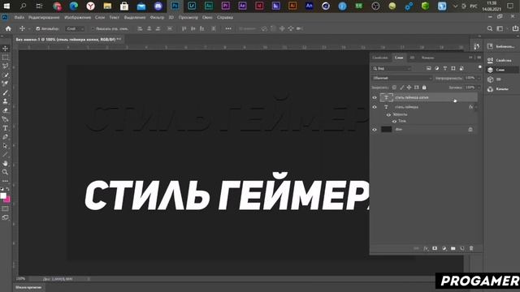520x292 pixels.
Task: Select the Eraser tool
Action: [x=6, y=110]
